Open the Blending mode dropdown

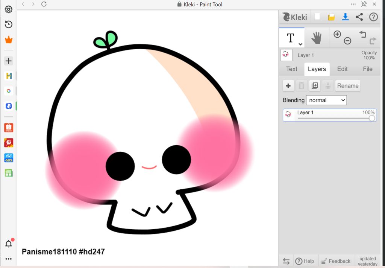(x=326, y=100)
